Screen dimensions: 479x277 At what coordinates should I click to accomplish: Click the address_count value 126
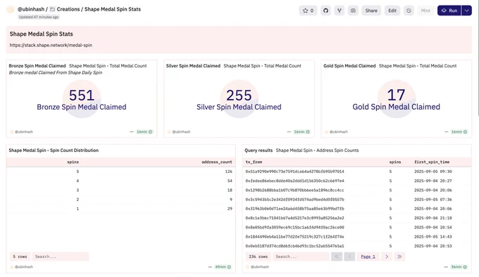228,172
